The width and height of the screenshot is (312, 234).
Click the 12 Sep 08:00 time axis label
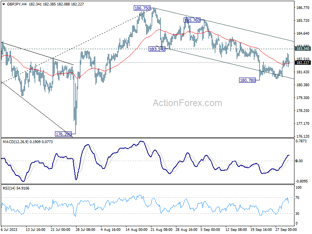(236, 229)
